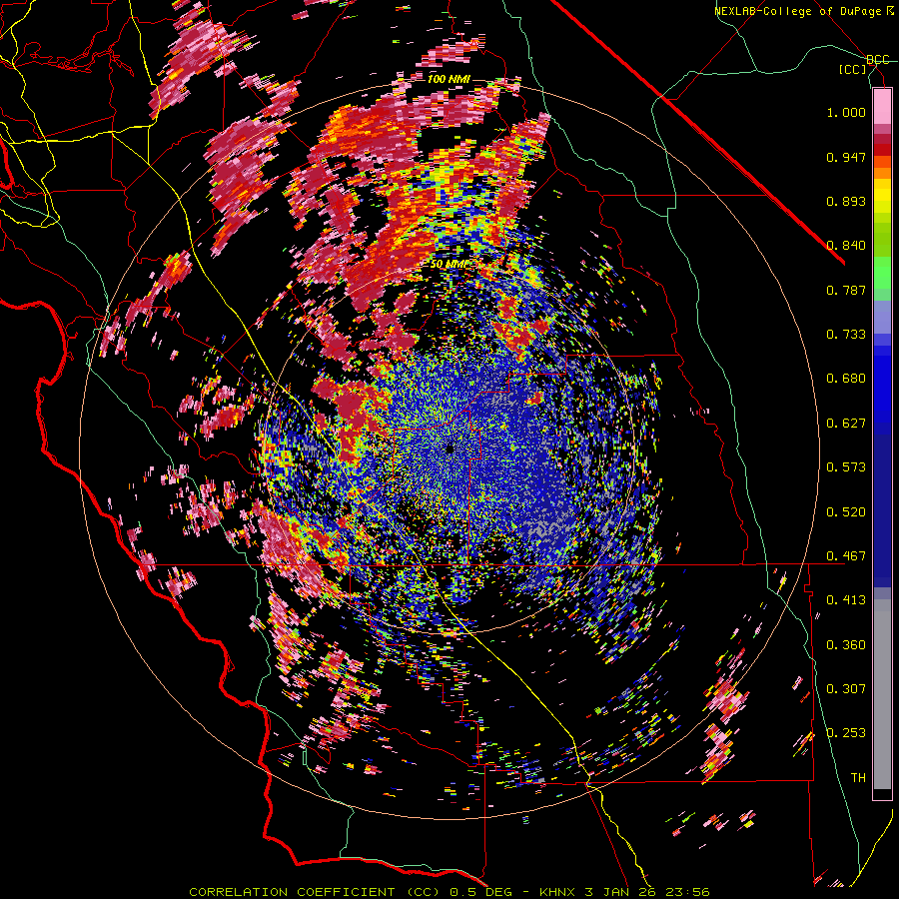Select the 0.947 scale value

click(x=846, y=157)
